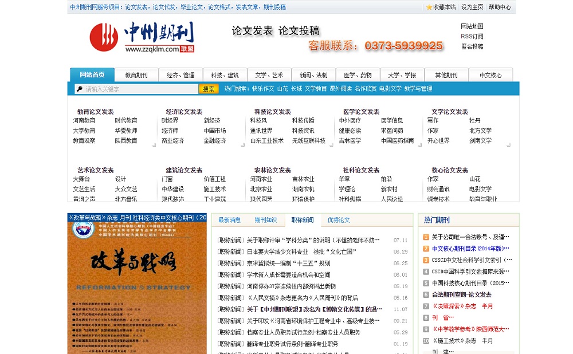This screenshot has height=354, width=573.
Task: Open the 大学、学报 navigation tab
Action: tap(402, 75)
